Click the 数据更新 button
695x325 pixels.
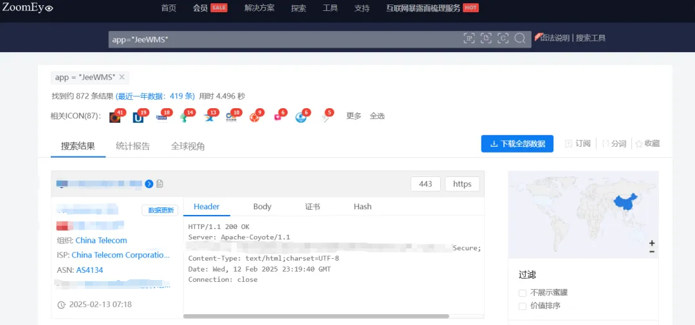click(160, 210)
